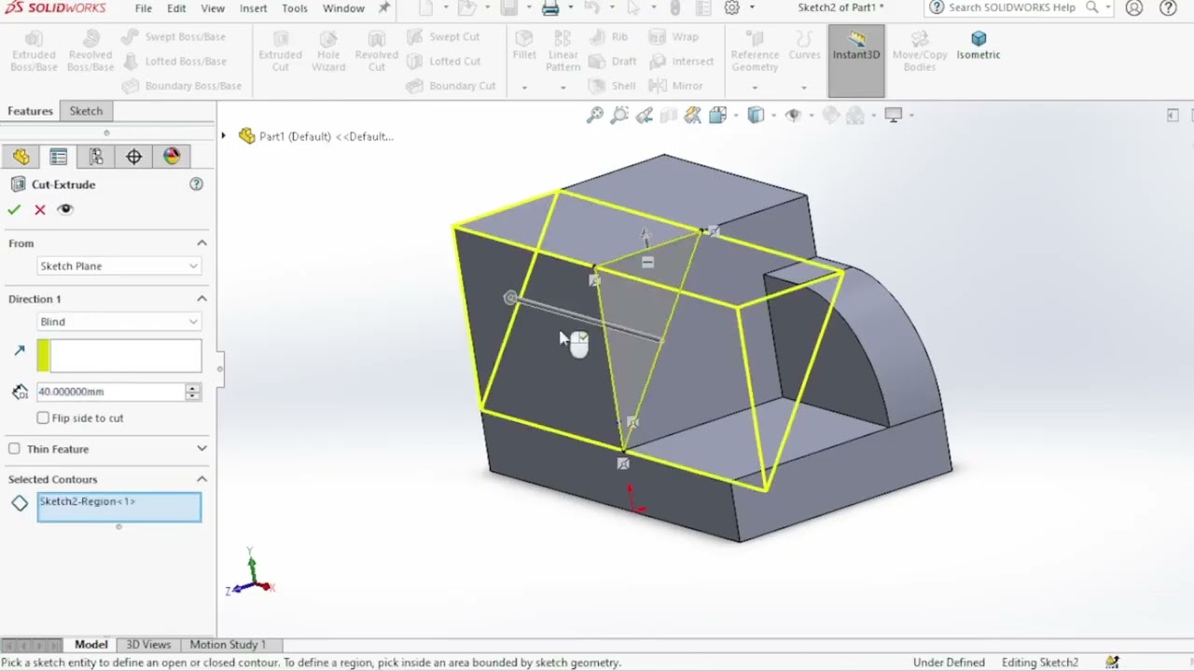Viewport: 1194px width, 671px height.
Task: Open the Fillet dropdown arrow
Action: [x=524, y=88]
